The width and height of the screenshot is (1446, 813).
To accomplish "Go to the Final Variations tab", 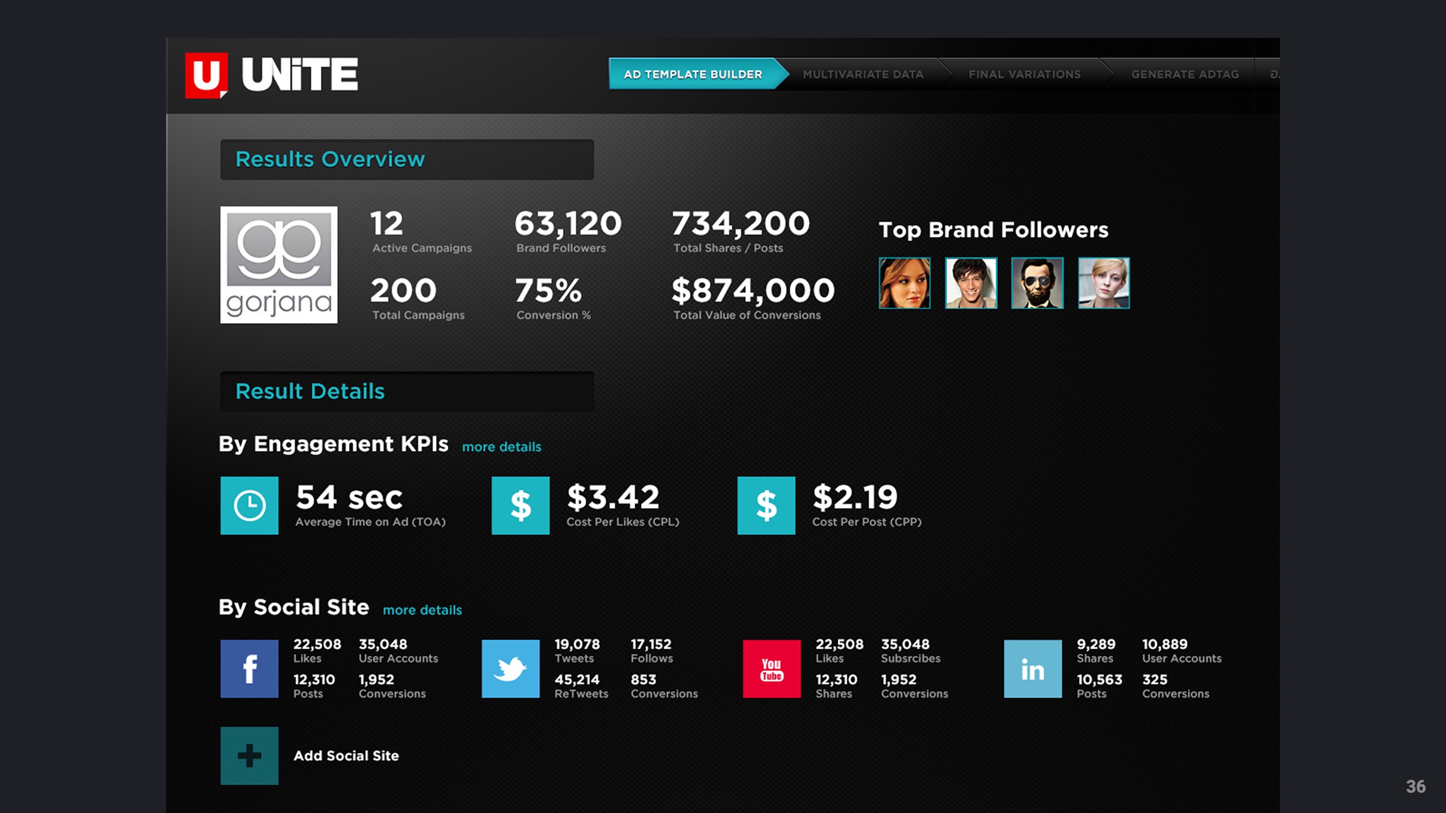I will [x=1024, y=74].
